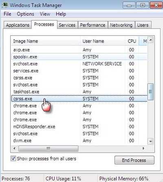Image resolution: width=163 pixels, height=182 pixels.
Task: Click the vertical scrollbar down arrow
Action: (x=150, y=141)
